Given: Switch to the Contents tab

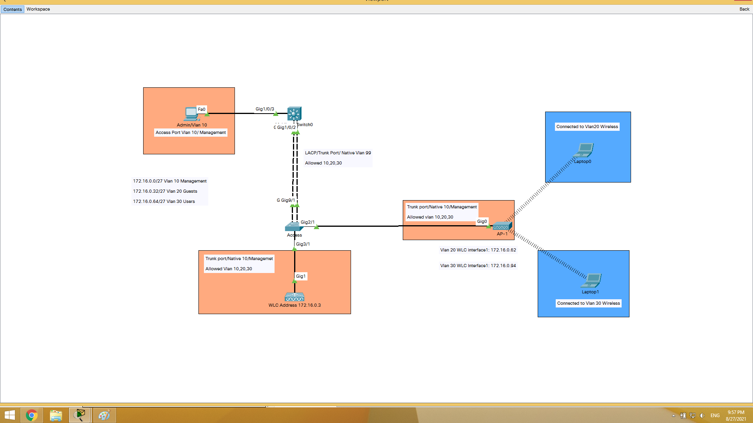Looking at the screenshot, I should click(13, 9).
